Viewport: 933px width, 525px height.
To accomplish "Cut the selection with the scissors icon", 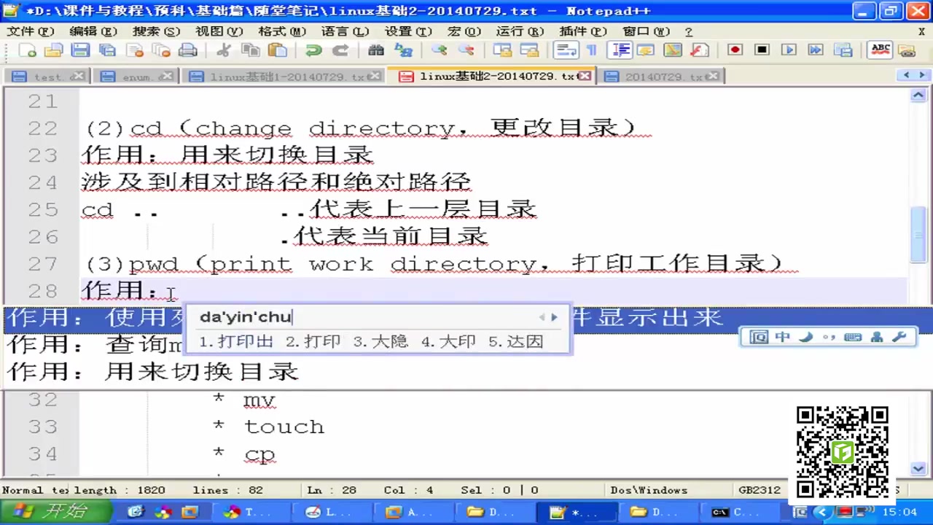I will (x=224, y=50).
